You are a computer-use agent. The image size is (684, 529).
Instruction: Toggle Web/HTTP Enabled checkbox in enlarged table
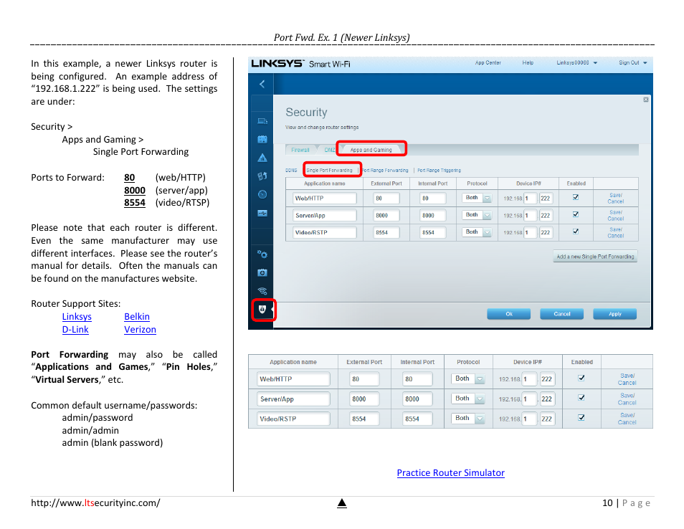(581, 378)
